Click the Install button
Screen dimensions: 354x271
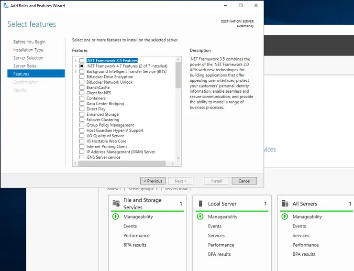coord(217,181)
